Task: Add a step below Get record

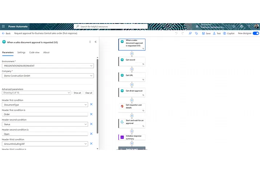Action: (x=132, y=69)
